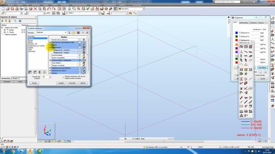The height and width of the screenshot is (154, 275).
Task: Check Esfuerzos Fx in Diagramas
Action: [x=240, y=33]
